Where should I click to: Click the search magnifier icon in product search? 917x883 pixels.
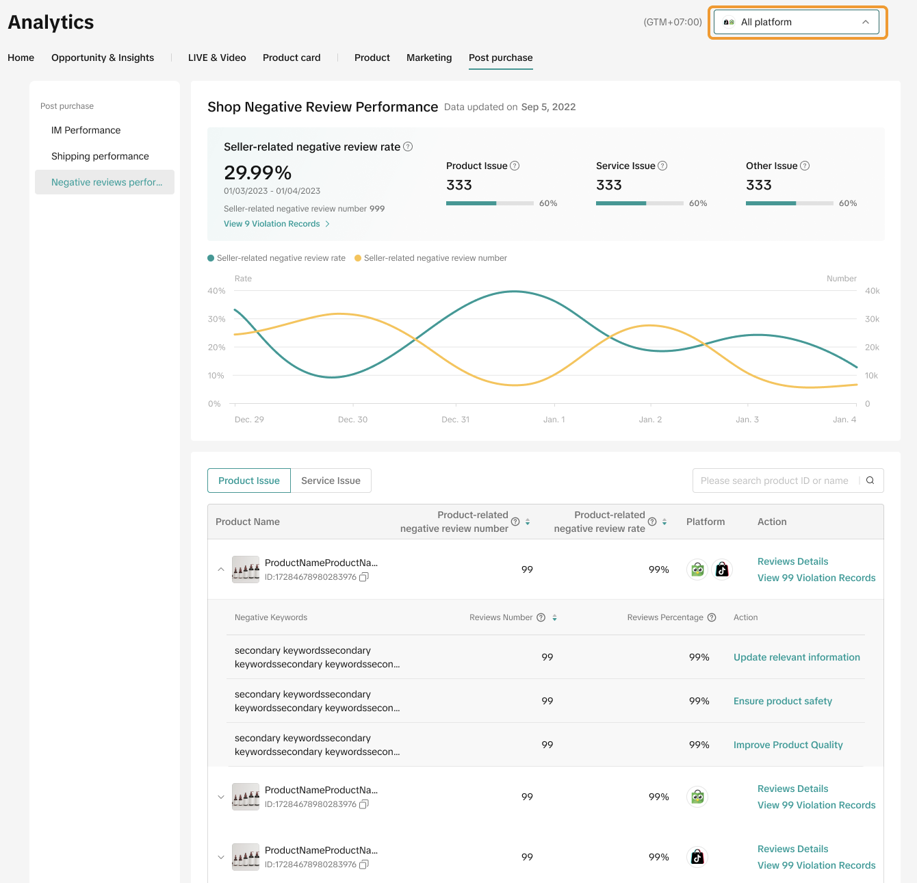(870, 481)
